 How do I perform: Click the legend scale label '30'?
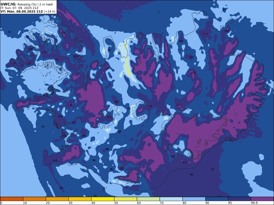click(71, 203)
